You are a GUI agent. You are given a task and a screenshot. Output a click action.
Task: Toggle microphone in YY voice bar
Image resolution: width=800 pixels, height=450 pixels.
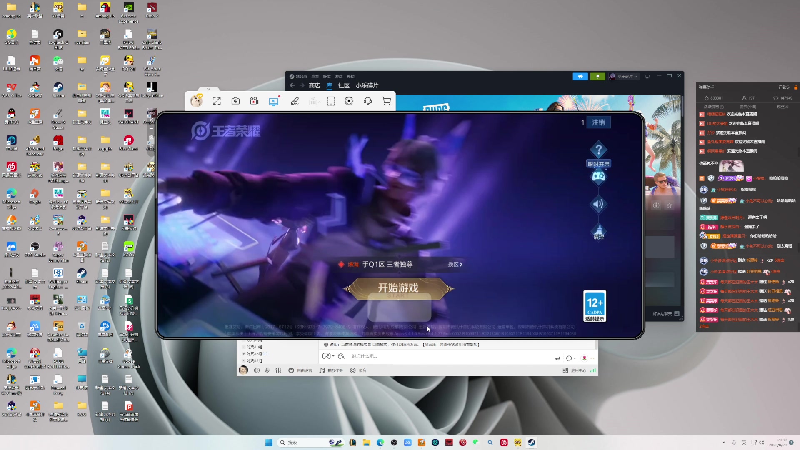pyautogui.click(x=267, y=370)
